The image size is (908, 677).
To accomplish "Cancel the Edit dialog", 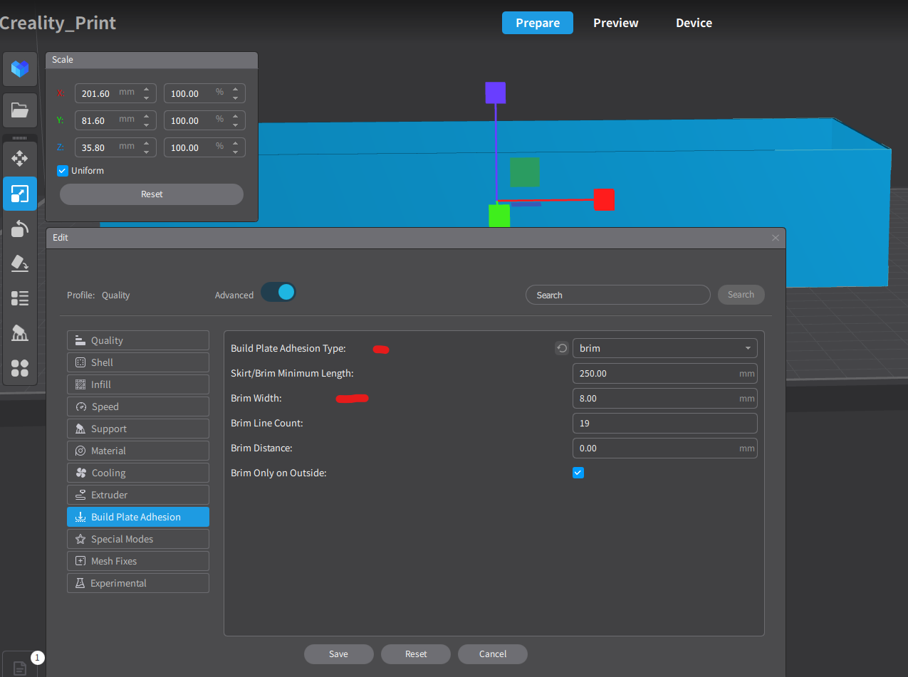I will (x=493, y=654).
